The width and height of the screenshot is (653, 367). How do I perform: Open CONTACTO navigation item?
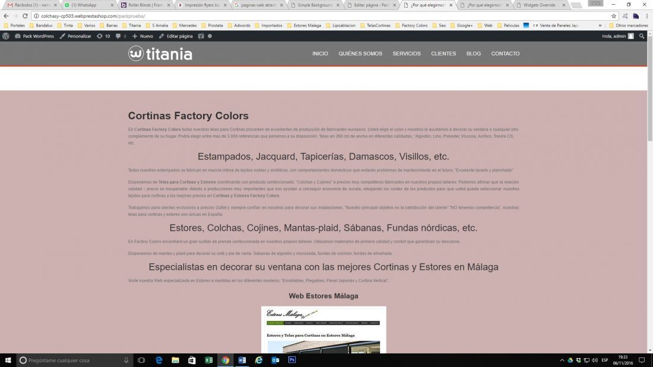pyautogui.click(x=505, y=54)
